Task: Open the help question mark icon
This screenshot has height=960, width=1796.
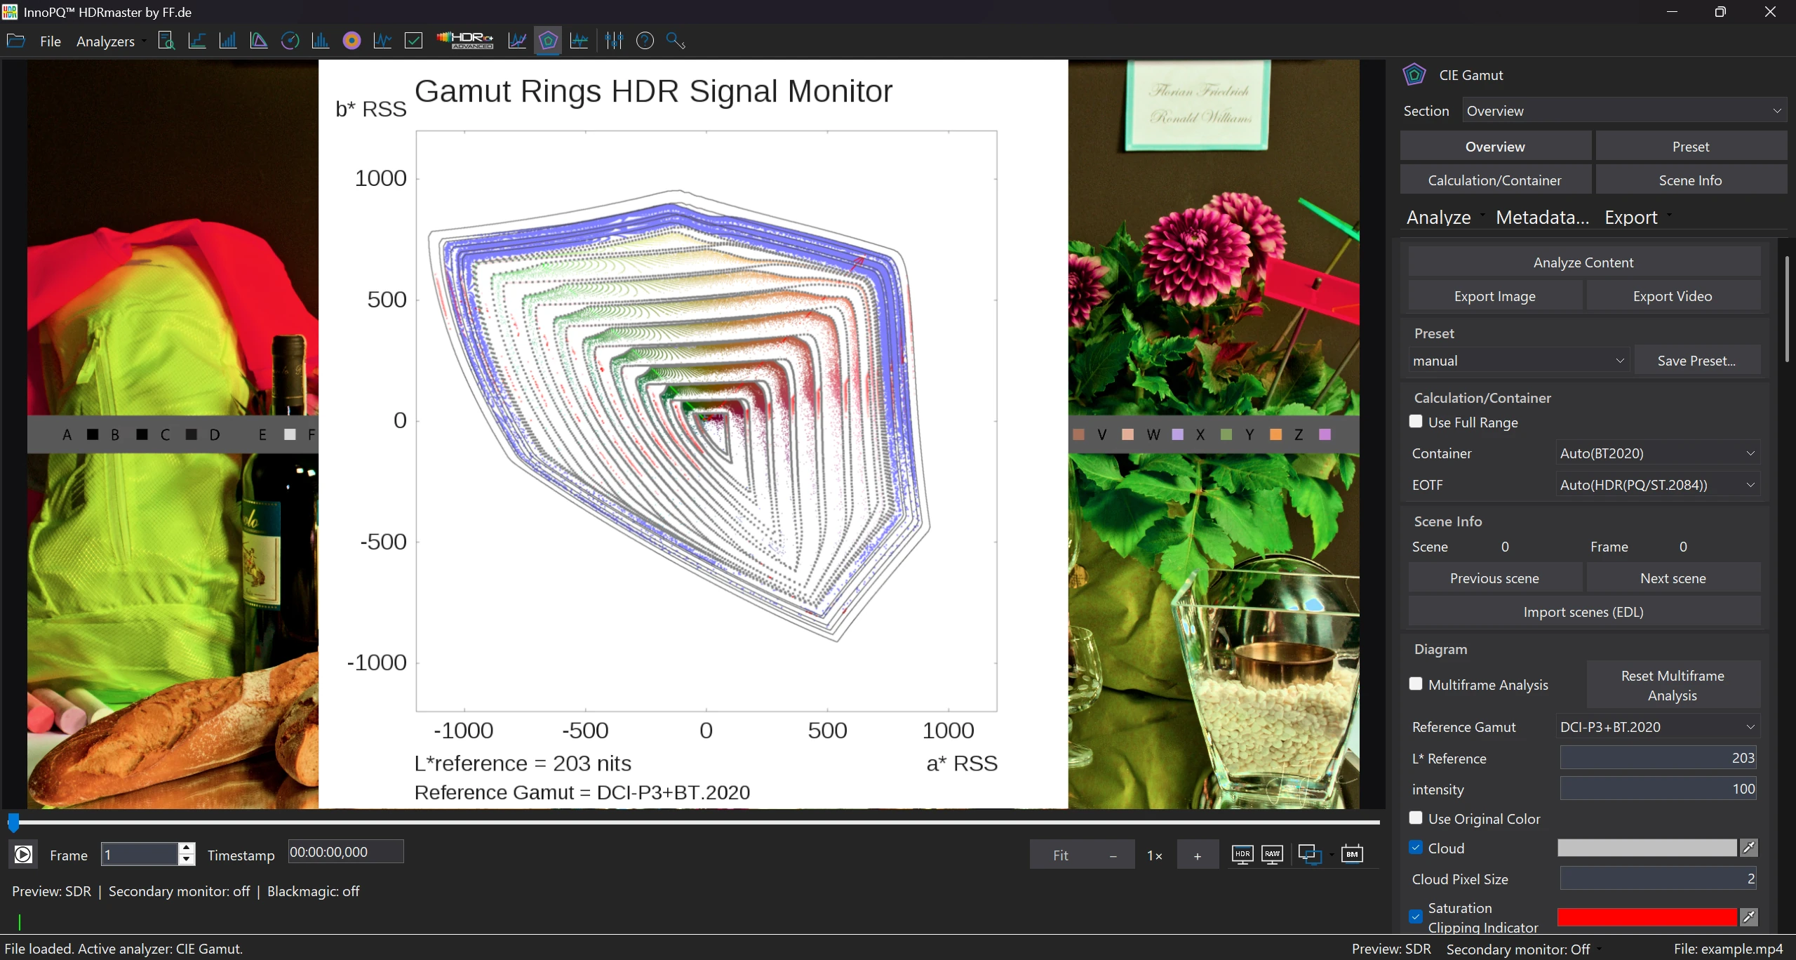Action: (645, 41)
